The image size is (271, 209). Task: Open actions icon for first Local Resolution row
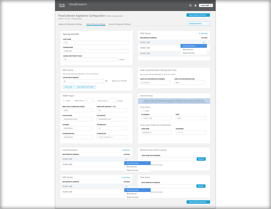126,159
